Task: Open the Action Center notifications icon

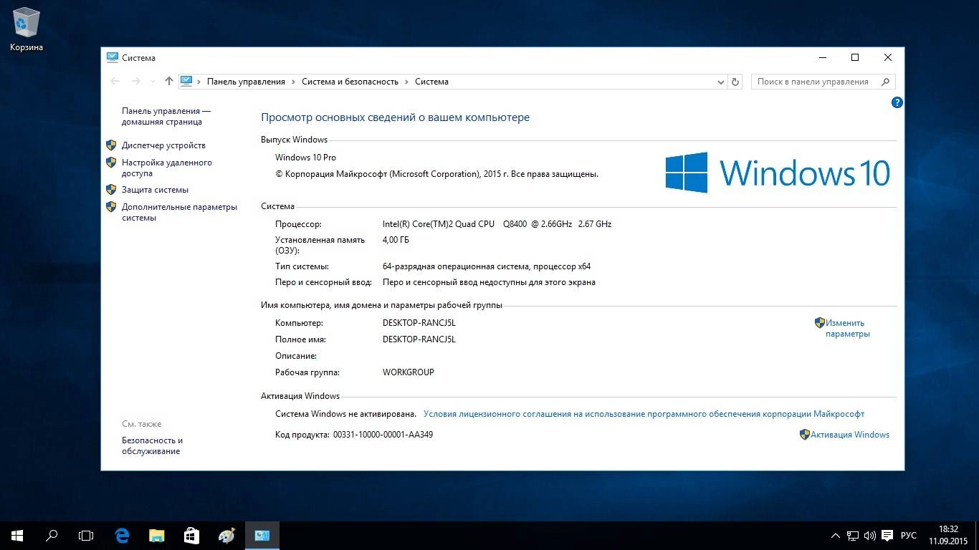Action: pyautogui.click(x=887, y=535)
